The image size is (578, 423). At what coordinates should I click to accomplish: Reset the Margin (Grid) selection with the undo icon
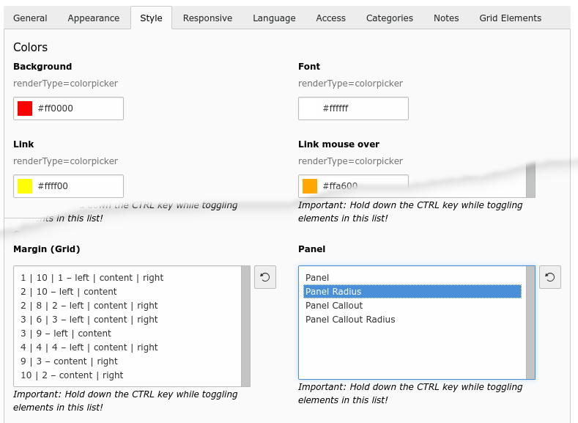click(x=265, y=277)
